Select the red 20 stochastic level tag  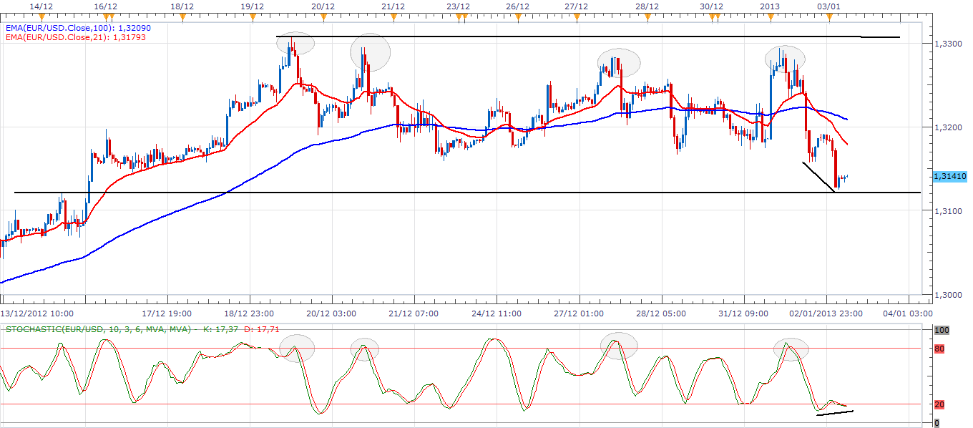coord(939,404)
